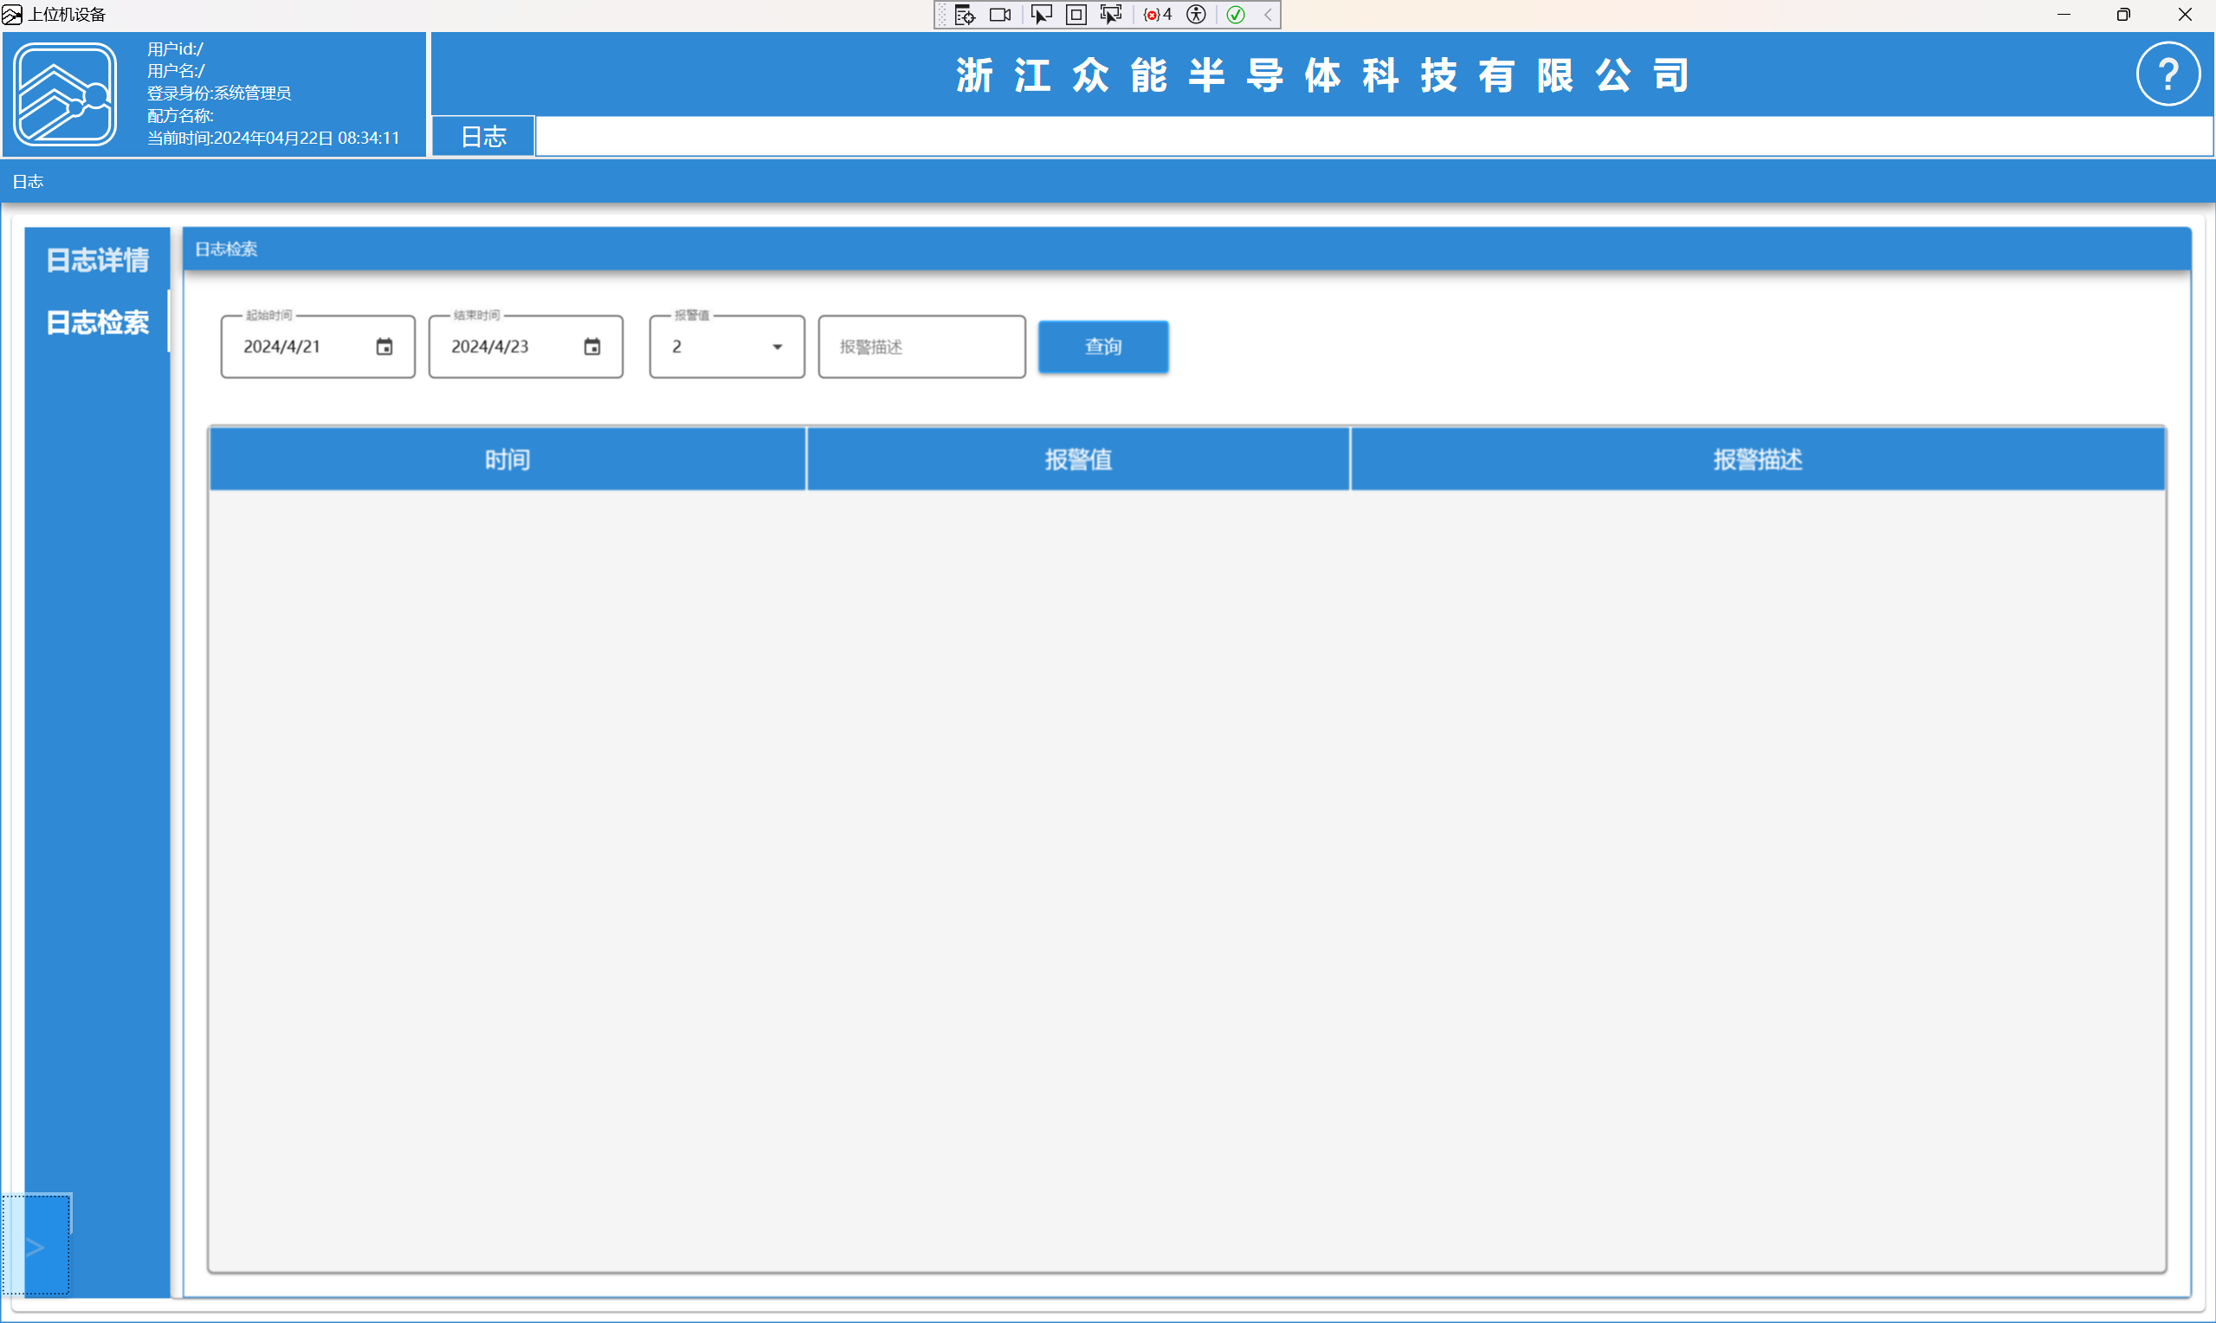Viewport: 2216px width, 1323px height.
Task: Click start date field 2024/4/21
Action: pyautogui.click(x=318, y=347)
